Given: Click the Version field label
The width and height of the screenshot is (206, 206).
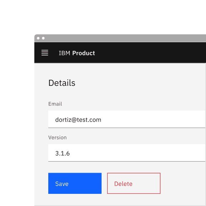Looking at the screenshot, I should 58,138.
